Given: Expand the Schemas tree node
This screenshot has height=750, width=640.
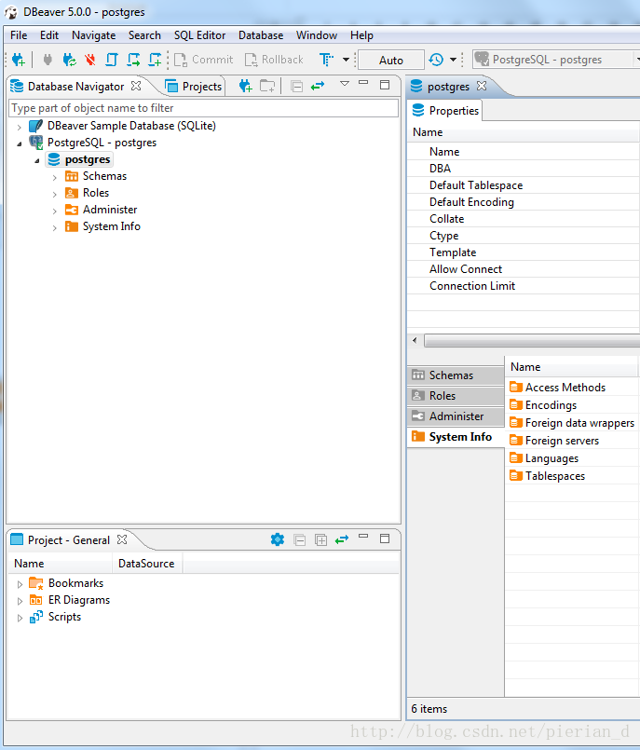Looking at the screenshot, I should [55, 177].
